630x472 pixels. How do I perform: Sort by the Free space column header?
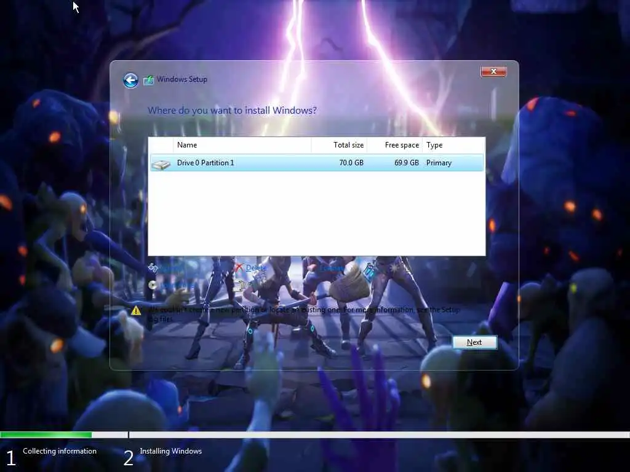pos(394,145)
